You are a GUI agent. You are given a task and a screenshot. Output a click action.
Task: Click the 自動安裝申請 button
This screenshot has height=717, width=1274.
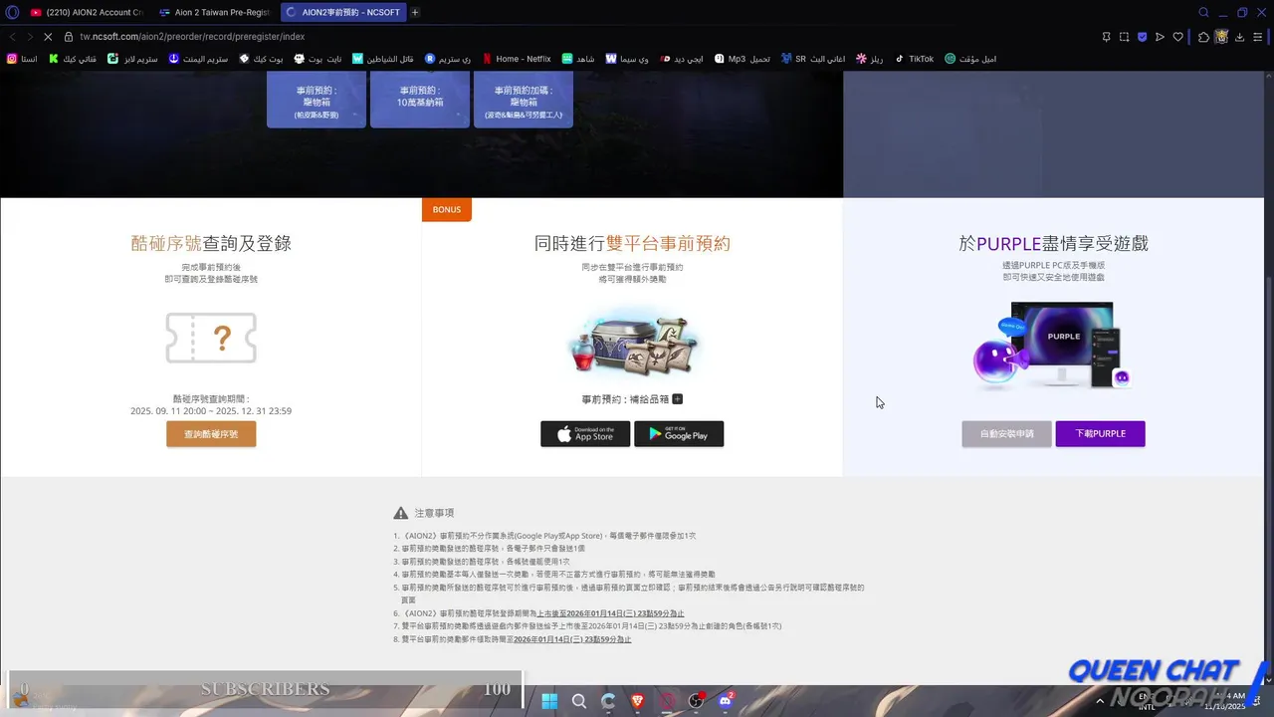[x=1006, y=434]
